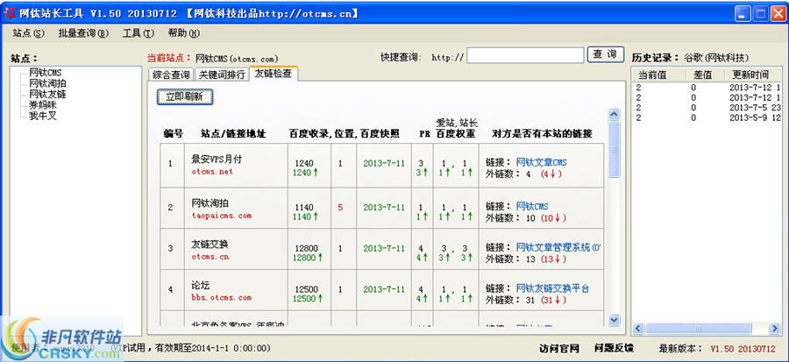Viewport: 789px width, 362px height.
Task: Click the history panel horizontal scrollbar thumb
Action: click(x=699, y=329)
